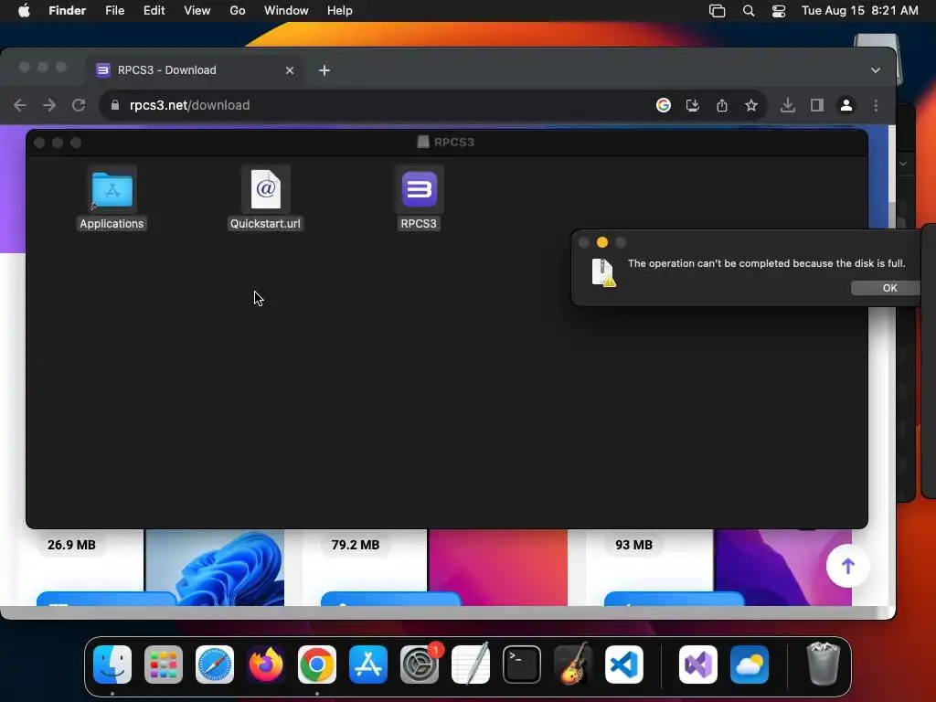936x702 pixels.
Task: Select the RPCS3 - Download tab
Action: click(x=194, y=69)
